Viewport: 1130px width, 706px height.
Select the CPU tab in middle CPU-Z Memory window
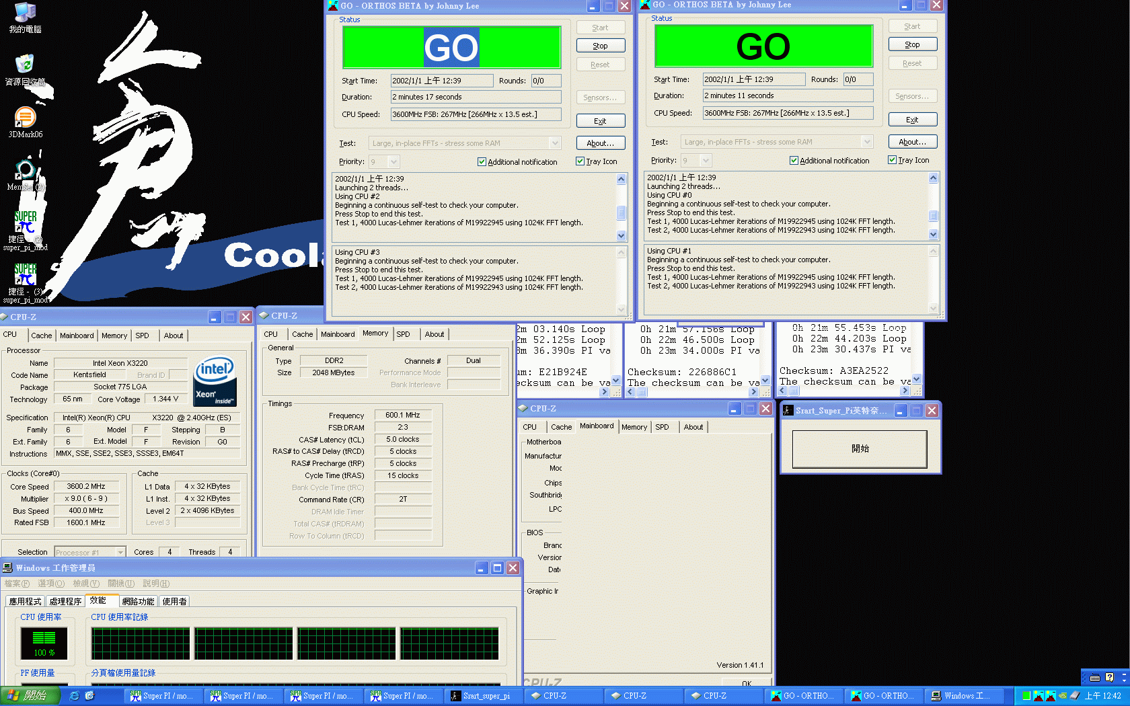[x=271, y=334]
